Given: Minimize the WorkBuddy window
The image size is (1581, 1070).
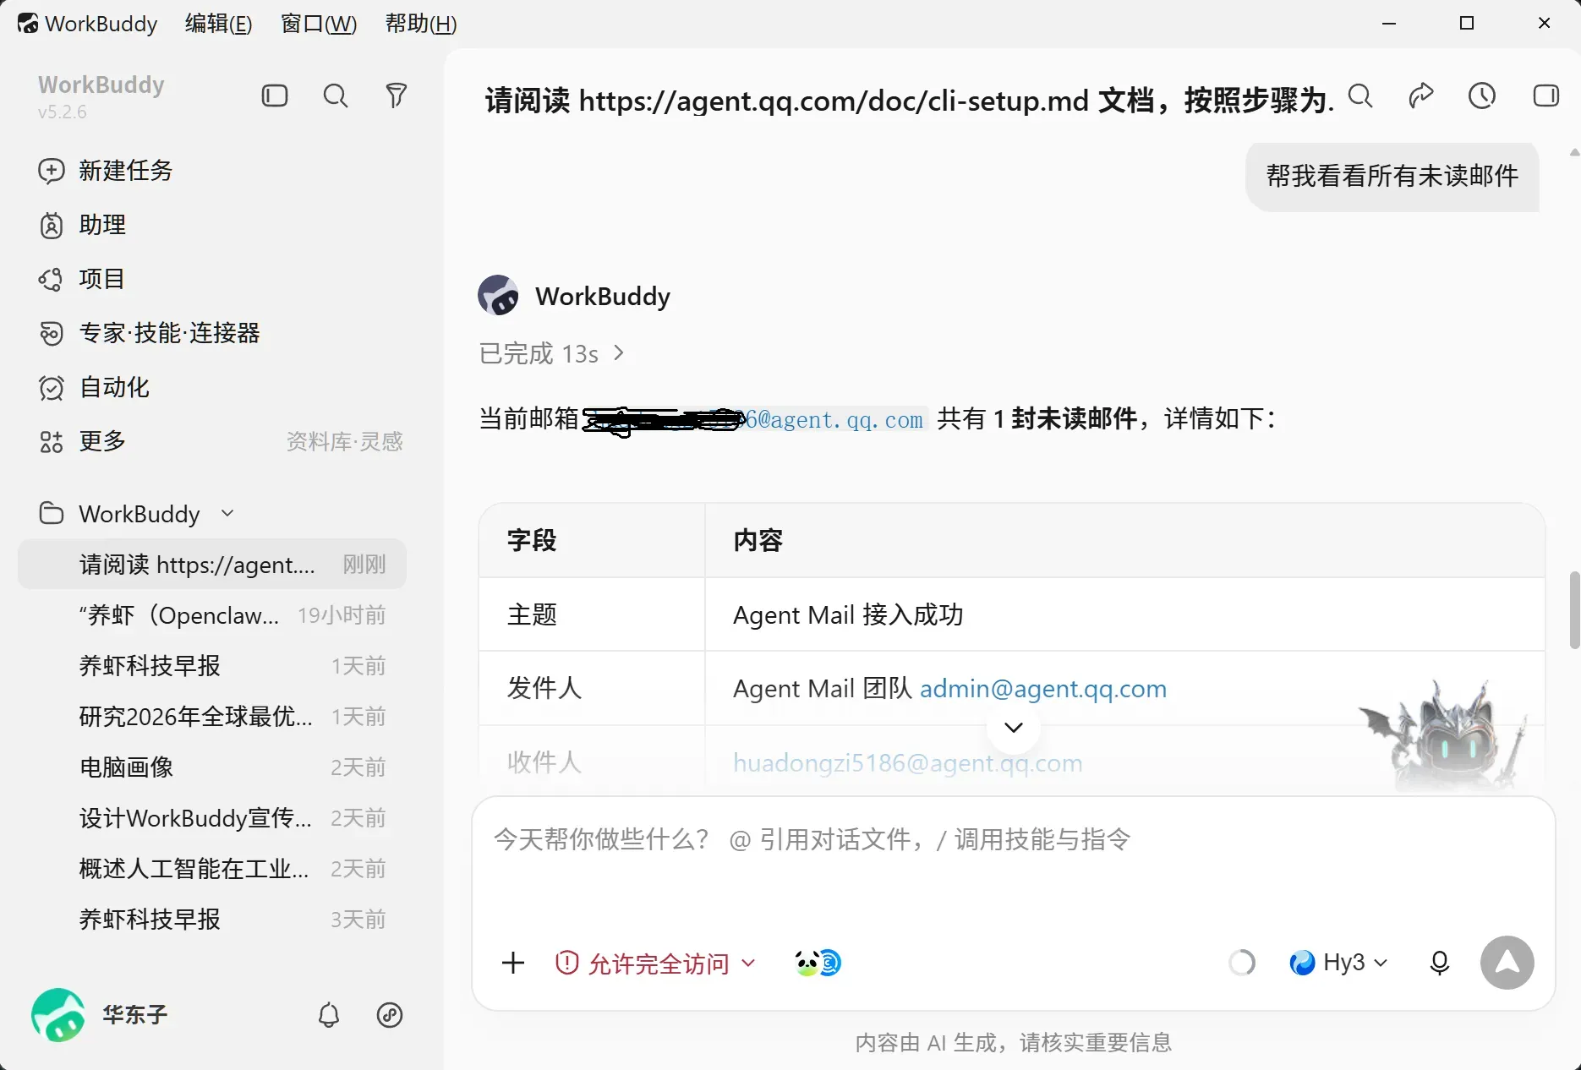Looking at the screenshot, I should (1389, 24).
